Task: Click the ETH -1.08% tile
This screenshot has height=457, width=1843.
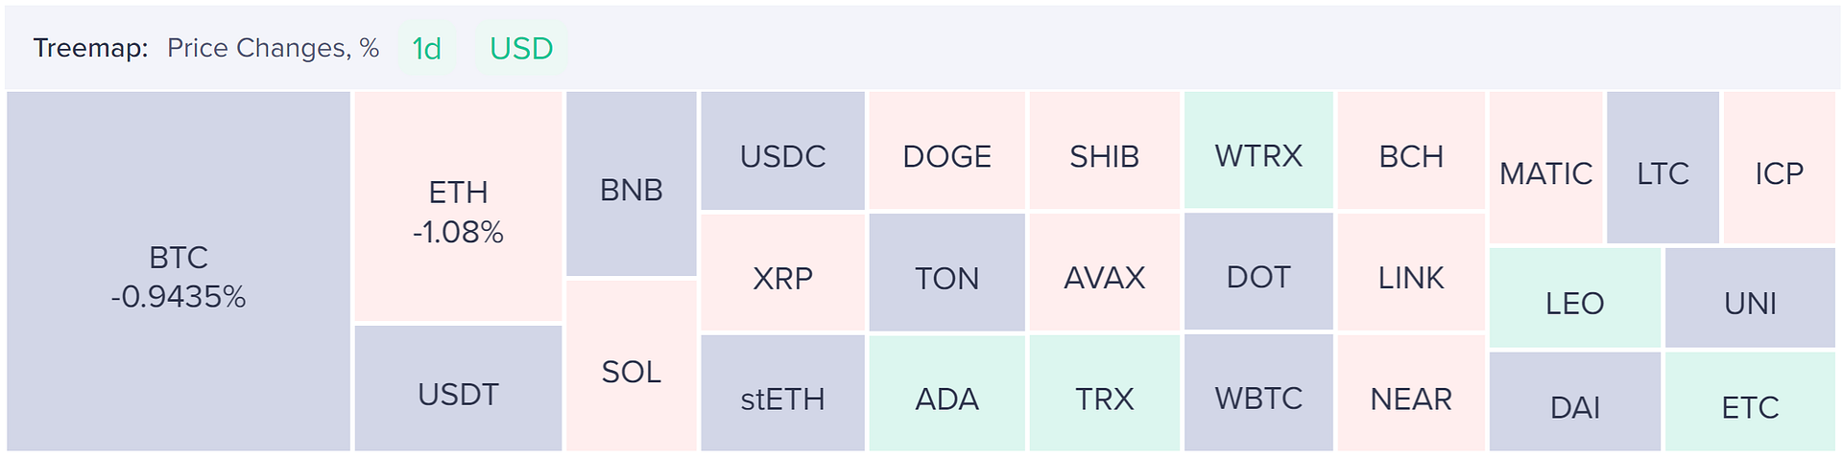Action: click(x=458, y=207)
